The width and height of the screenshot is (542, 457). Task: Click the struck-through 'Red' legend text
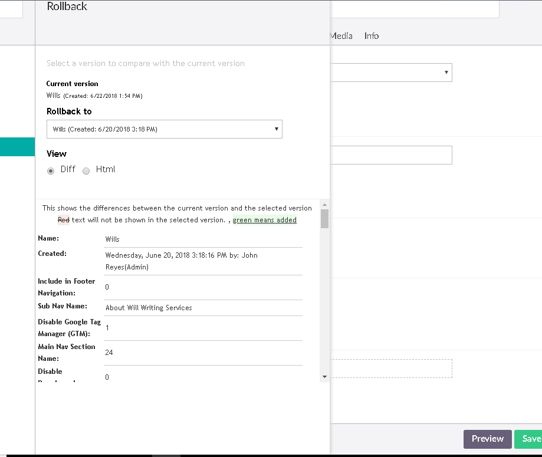pos(63,220)
